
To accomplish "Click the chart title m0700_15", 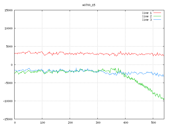I will (x=89, y=5).
